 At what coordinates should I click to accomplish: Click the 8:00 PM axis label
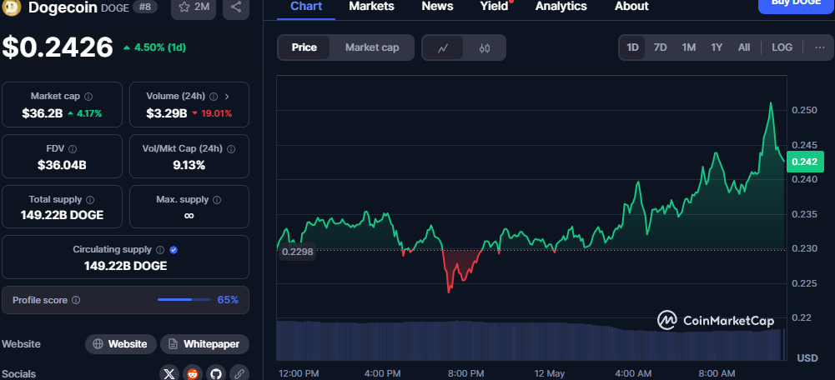pos(465,373)
